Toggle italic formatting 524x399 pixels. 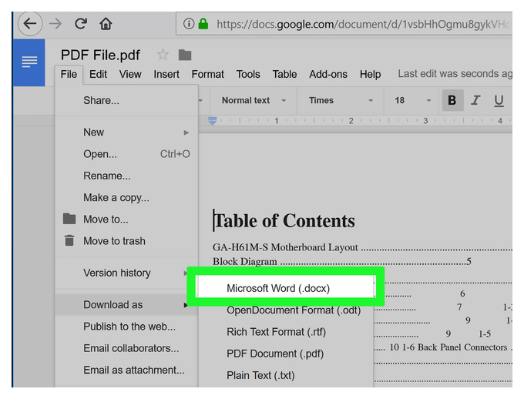click(x=475, y=100)
